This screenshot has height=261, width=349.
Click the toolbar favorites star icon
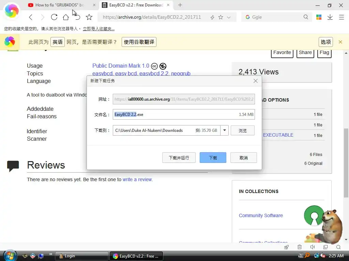tap(89, 17)
